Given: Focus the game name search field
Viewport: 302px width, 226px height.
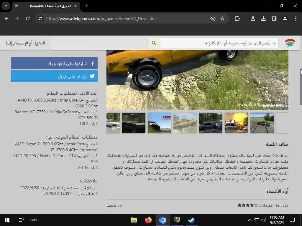Looking at the screenshot, I should point(219,43).
